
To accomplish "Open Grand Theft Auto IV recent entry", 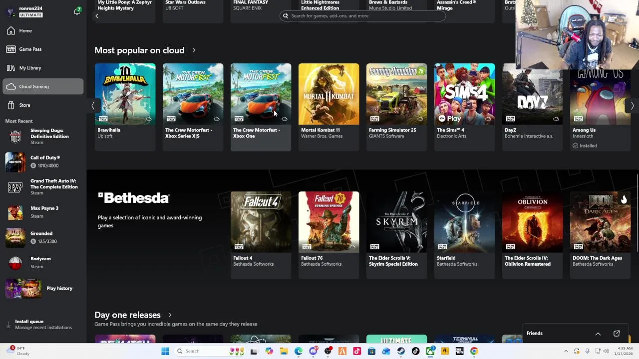I will coord(44,187).
